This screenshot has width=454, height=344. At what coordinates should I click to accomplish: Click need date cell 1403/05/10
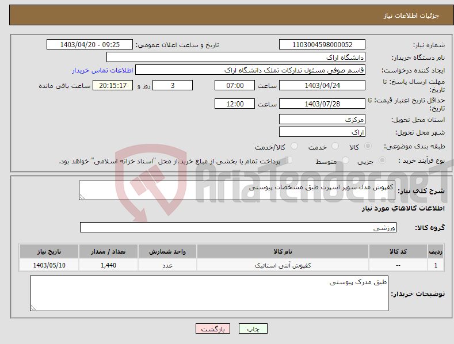(49, 265)
